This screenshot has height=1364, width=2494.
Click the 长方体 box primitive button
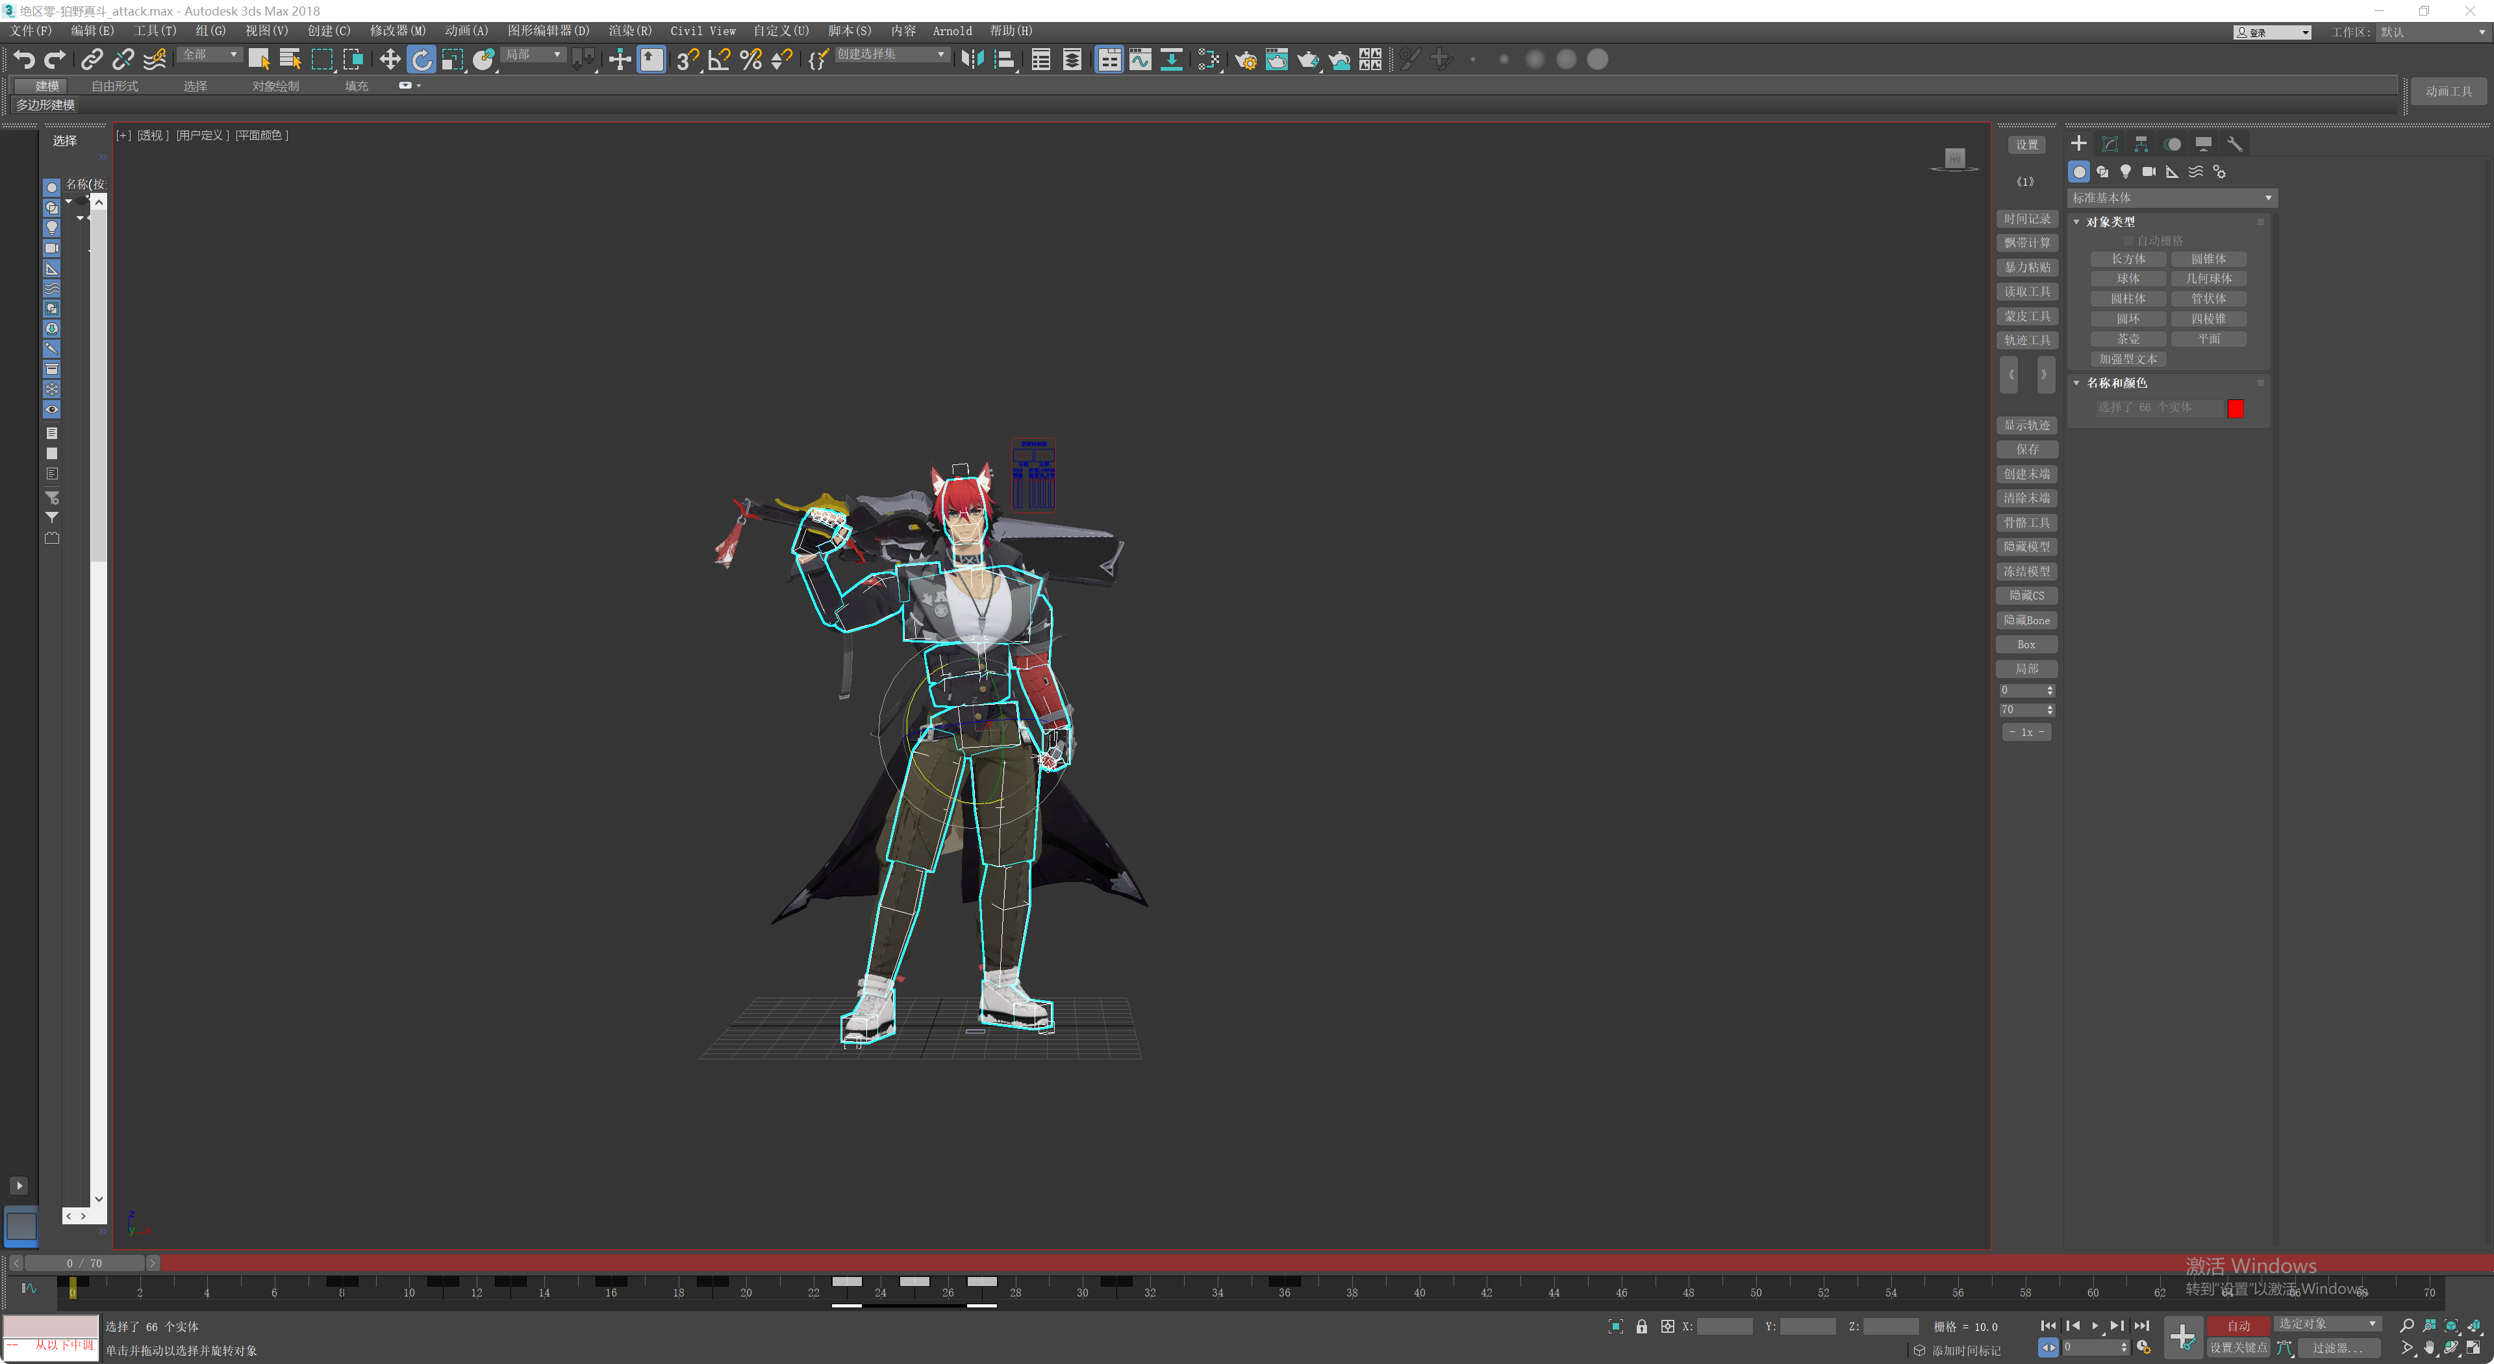point(2128,259)
